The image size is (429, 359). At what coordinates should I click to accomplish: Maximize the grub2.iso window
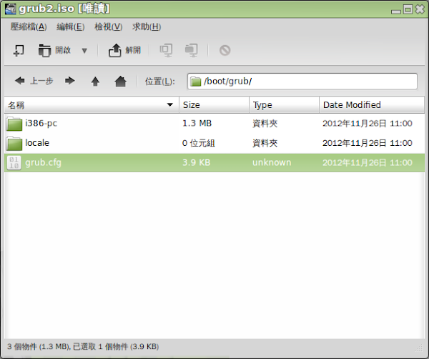408,9
